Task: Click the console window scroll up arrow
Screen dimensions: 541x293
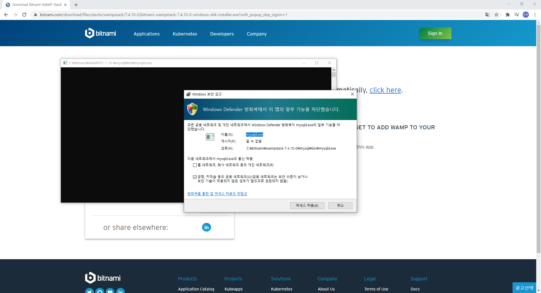Action: point(334,70)
